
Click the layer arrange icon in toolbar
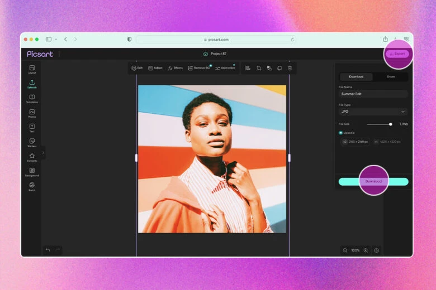tap(269, 68)
